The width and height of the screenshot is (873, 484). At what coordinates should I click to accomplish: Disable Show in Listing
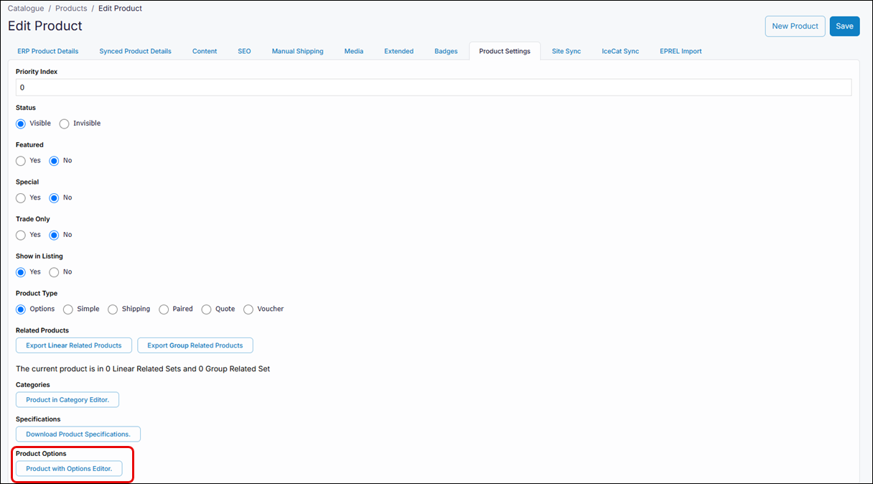(x=53, y=271)
